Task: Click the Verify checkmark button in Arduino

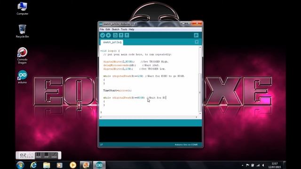Action: click(103, 35)
